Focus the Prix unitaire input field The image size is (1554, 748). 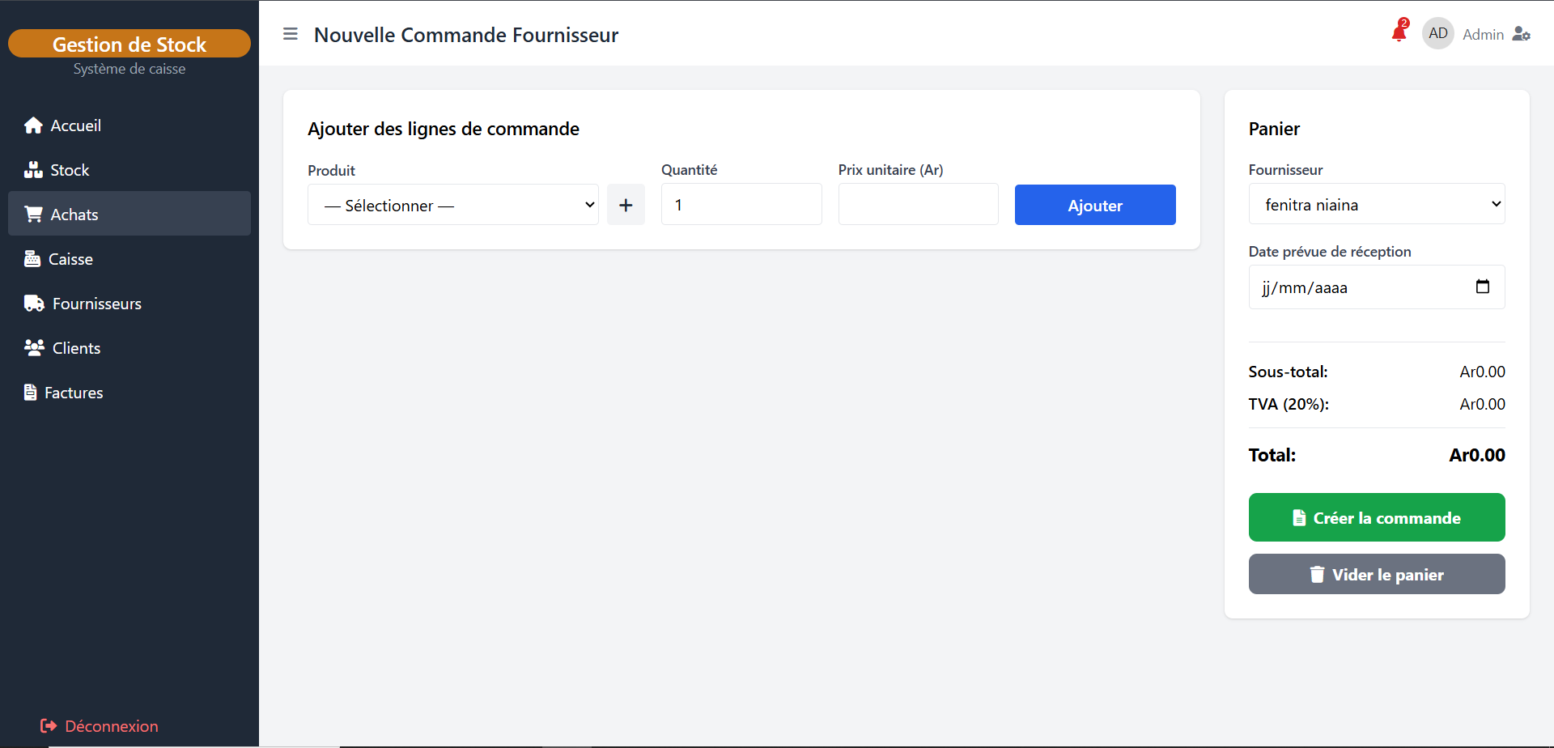click(918, 205)
